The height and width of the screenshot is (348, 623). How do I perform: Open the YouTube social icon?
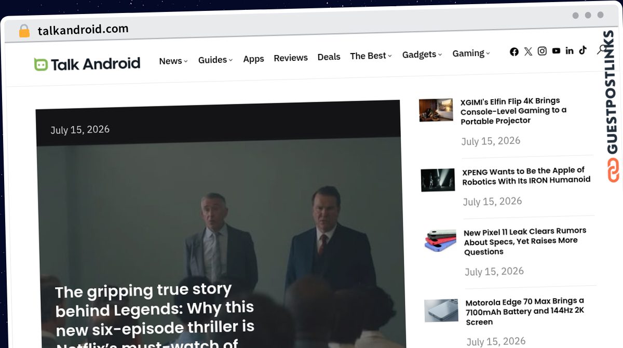(556, 51)
